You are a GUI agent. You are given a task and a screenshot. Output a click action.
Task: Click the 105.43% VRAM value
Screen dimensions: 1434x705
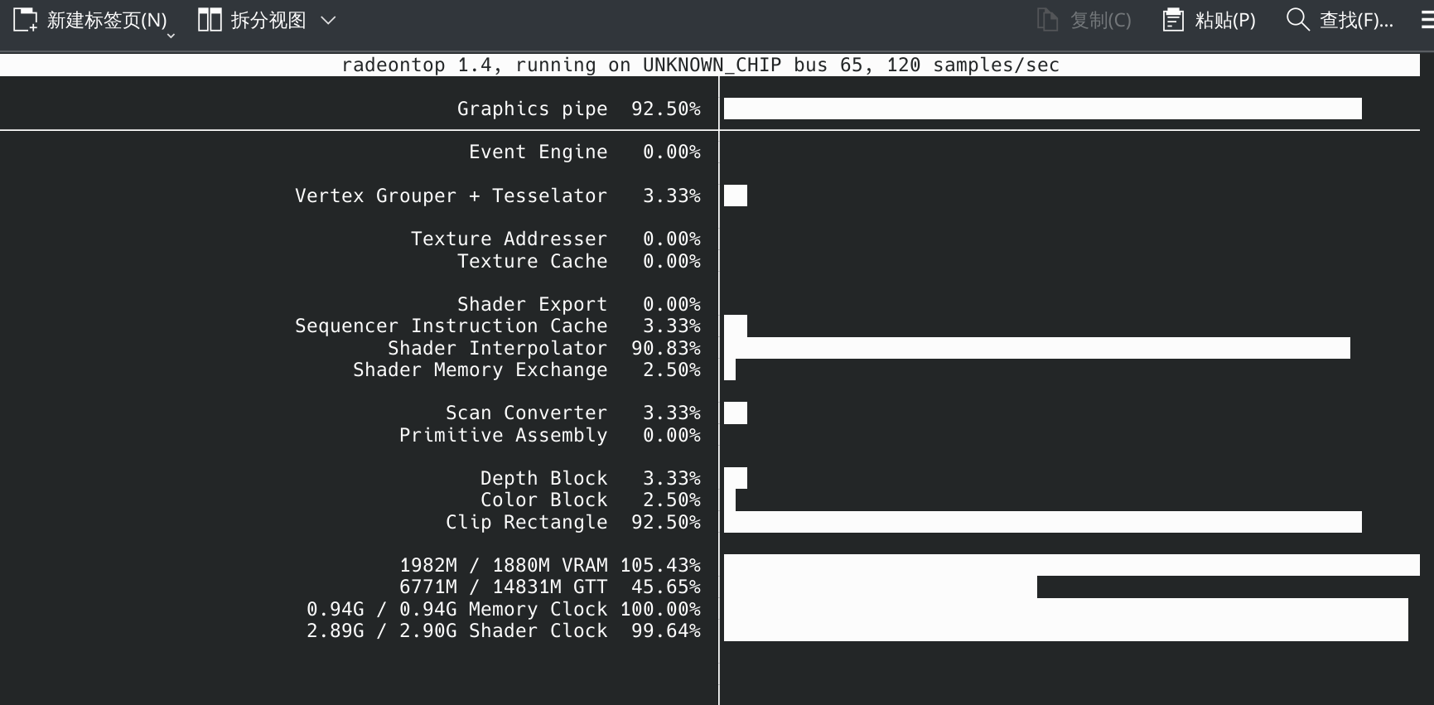660,565
